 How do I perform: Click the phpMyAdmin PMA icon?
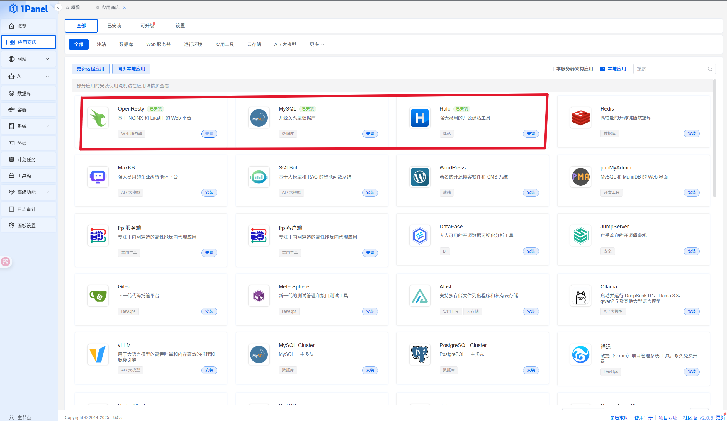tap(580, 177)
